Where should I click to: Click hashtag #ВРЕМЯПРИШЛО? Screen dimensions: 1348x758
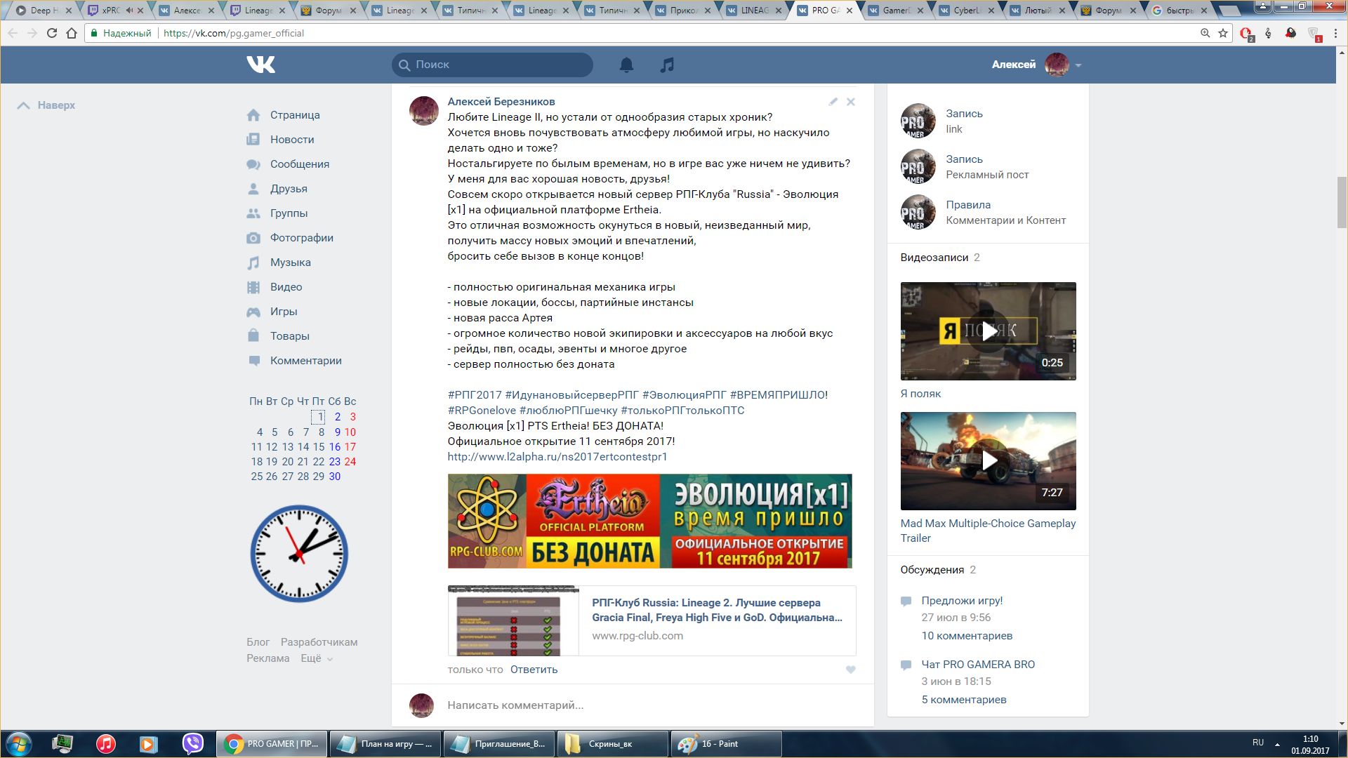click(779, 395)
